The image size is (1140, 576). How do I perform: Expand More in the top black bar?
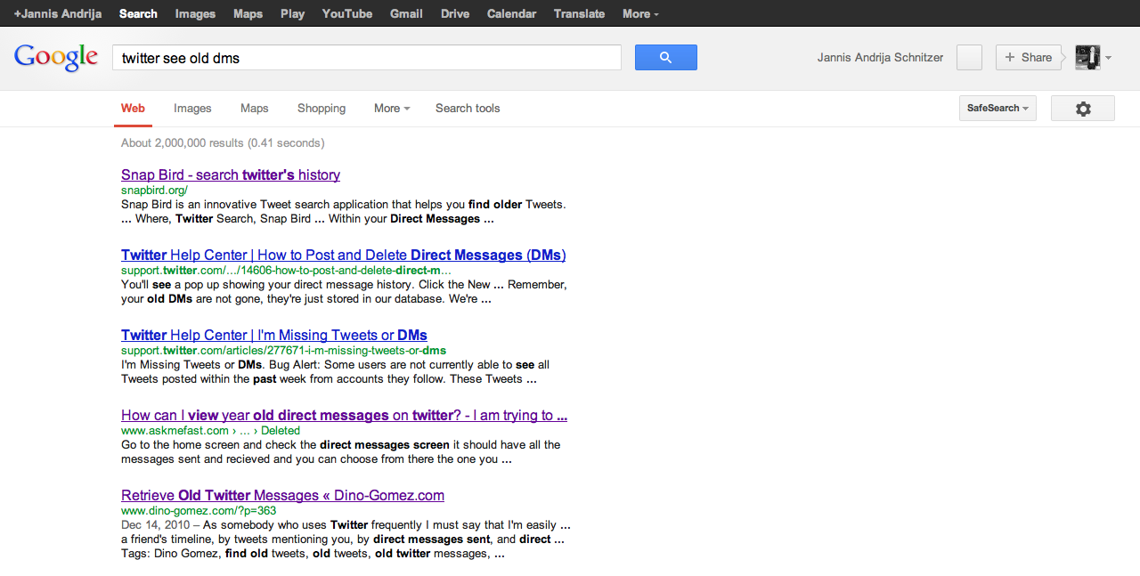coord(640,13)
